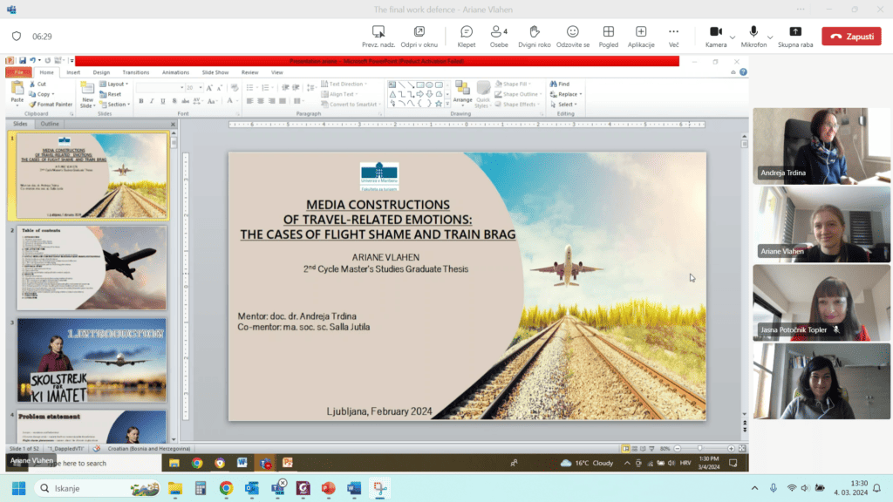Switch to the Design ribbon tab
Screen dimensions: 893x502
point(101,72)
